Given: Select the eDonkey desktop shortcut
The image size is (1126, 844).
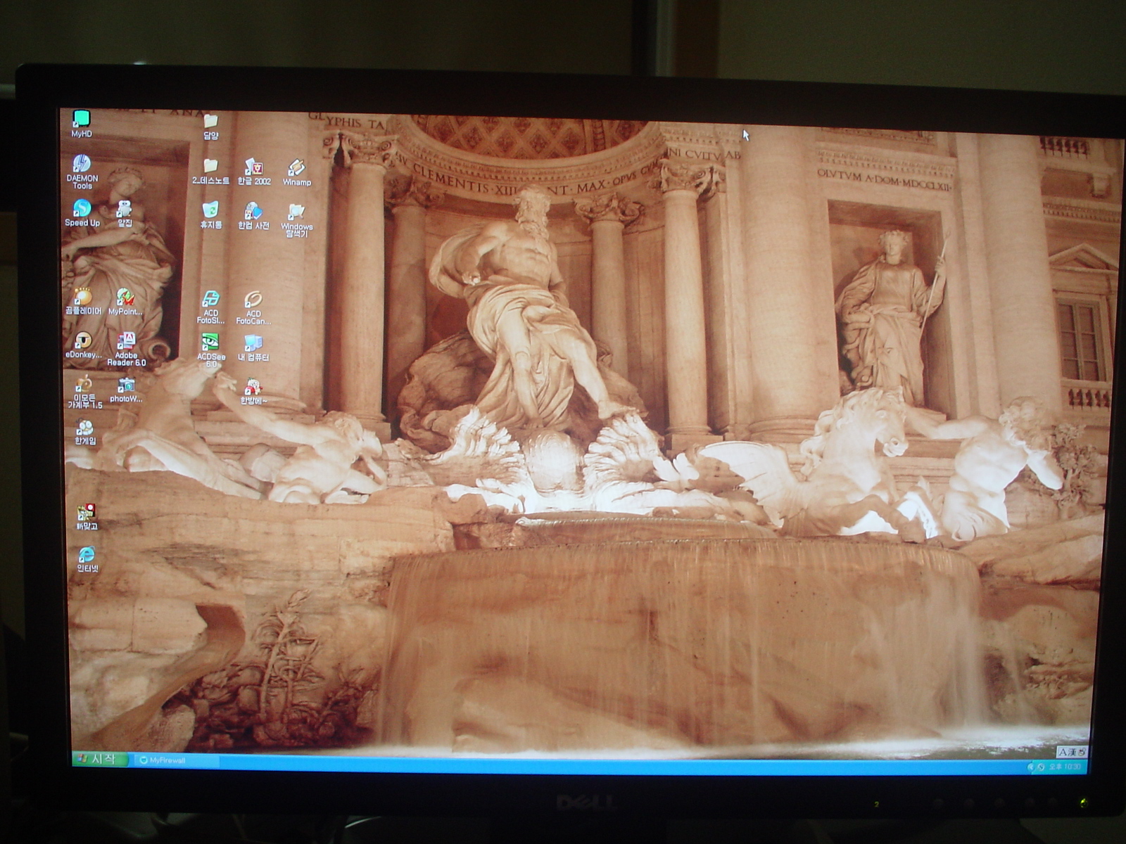Looking at the screenshot, I should pyautogui.click(x=83, y=342).
